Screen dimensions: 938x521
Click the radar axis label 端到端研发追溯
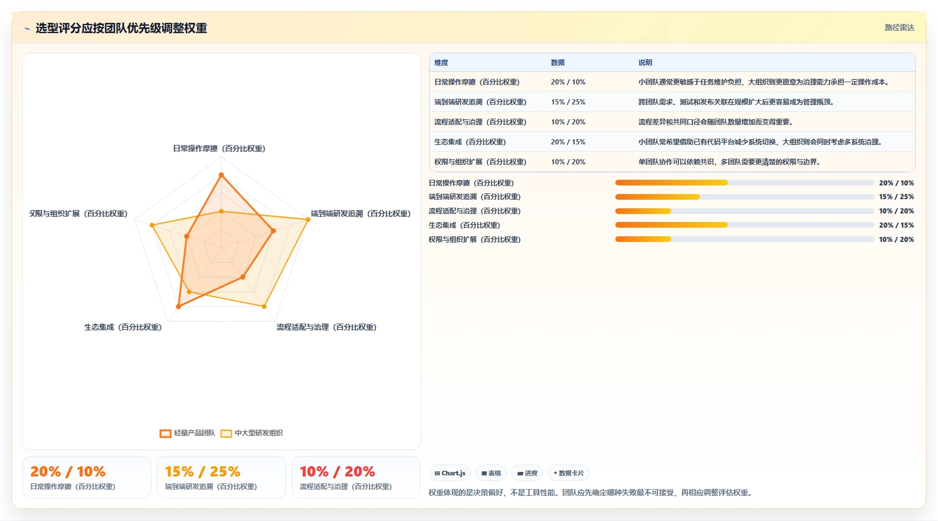(360, 213)
